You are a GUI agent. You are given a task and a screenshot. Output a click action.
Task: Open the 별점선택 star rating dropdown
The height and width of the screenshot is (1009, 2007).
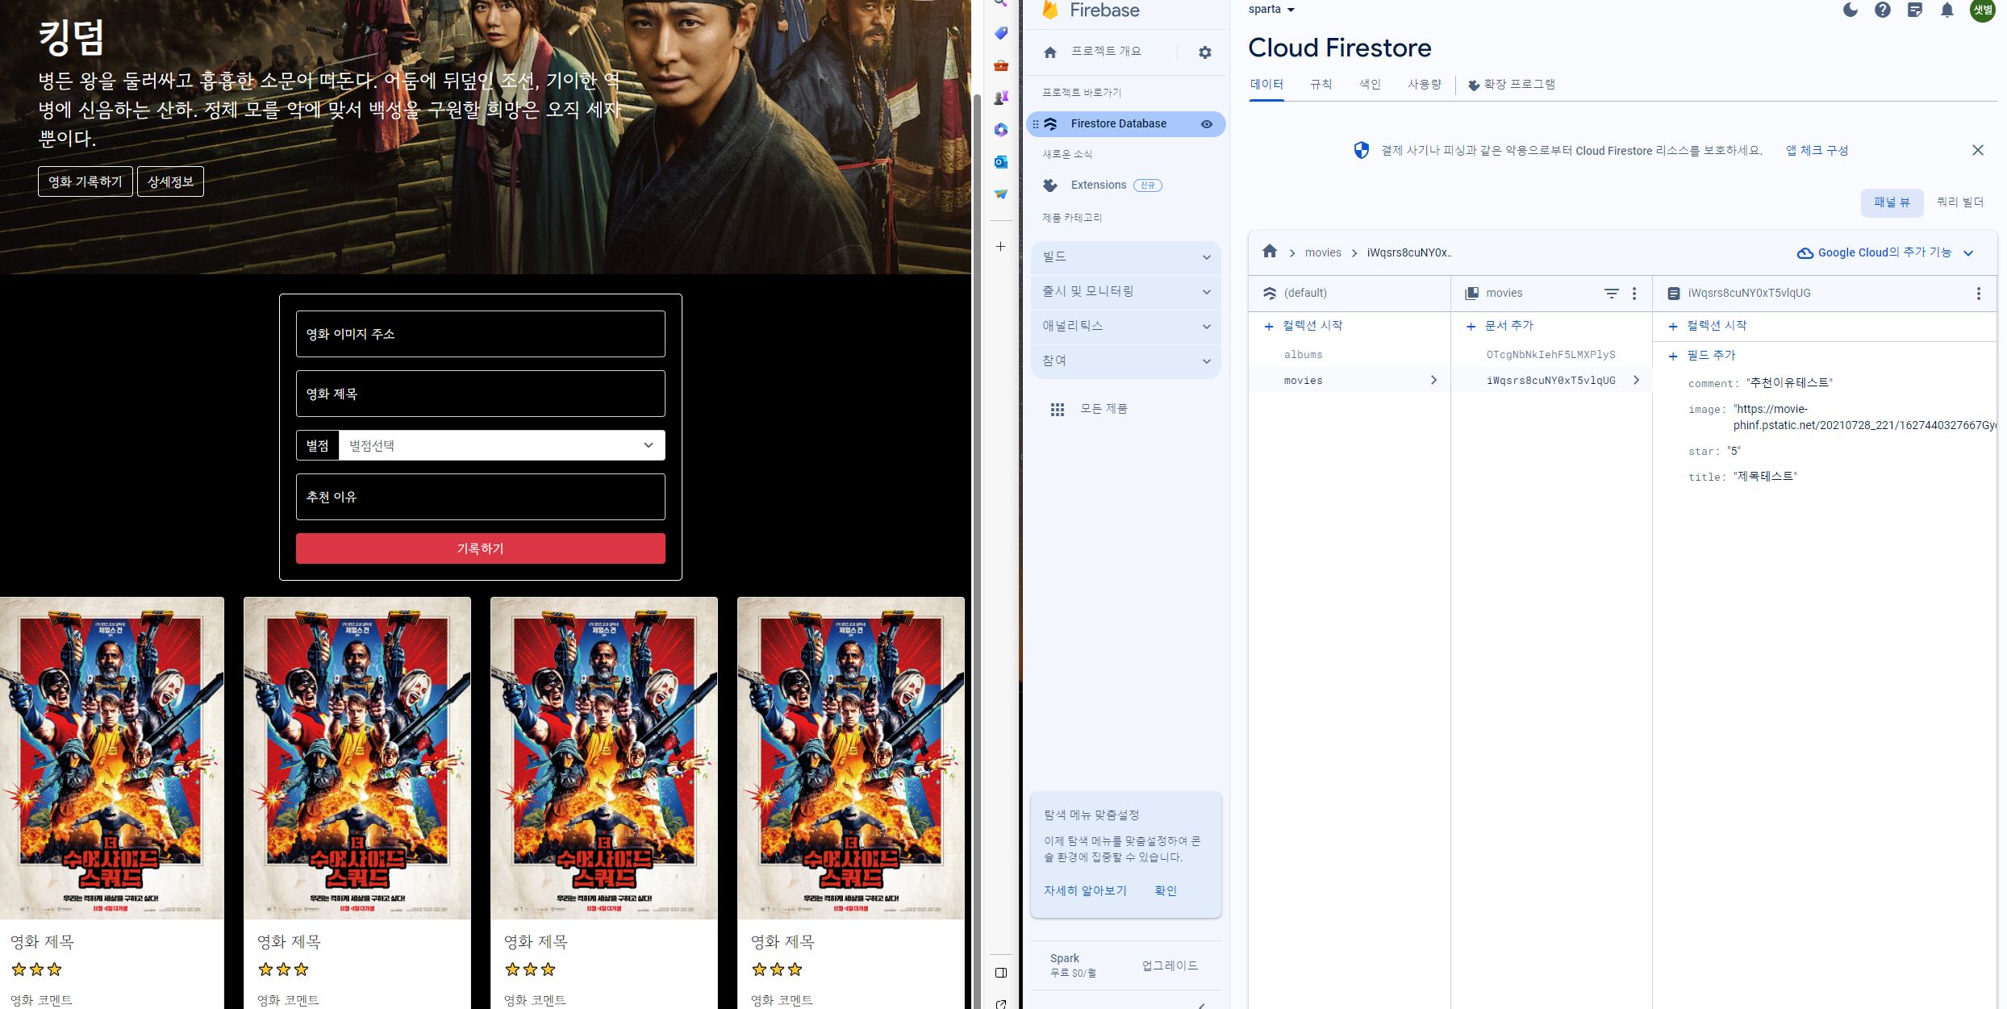(x=502, y=445)
